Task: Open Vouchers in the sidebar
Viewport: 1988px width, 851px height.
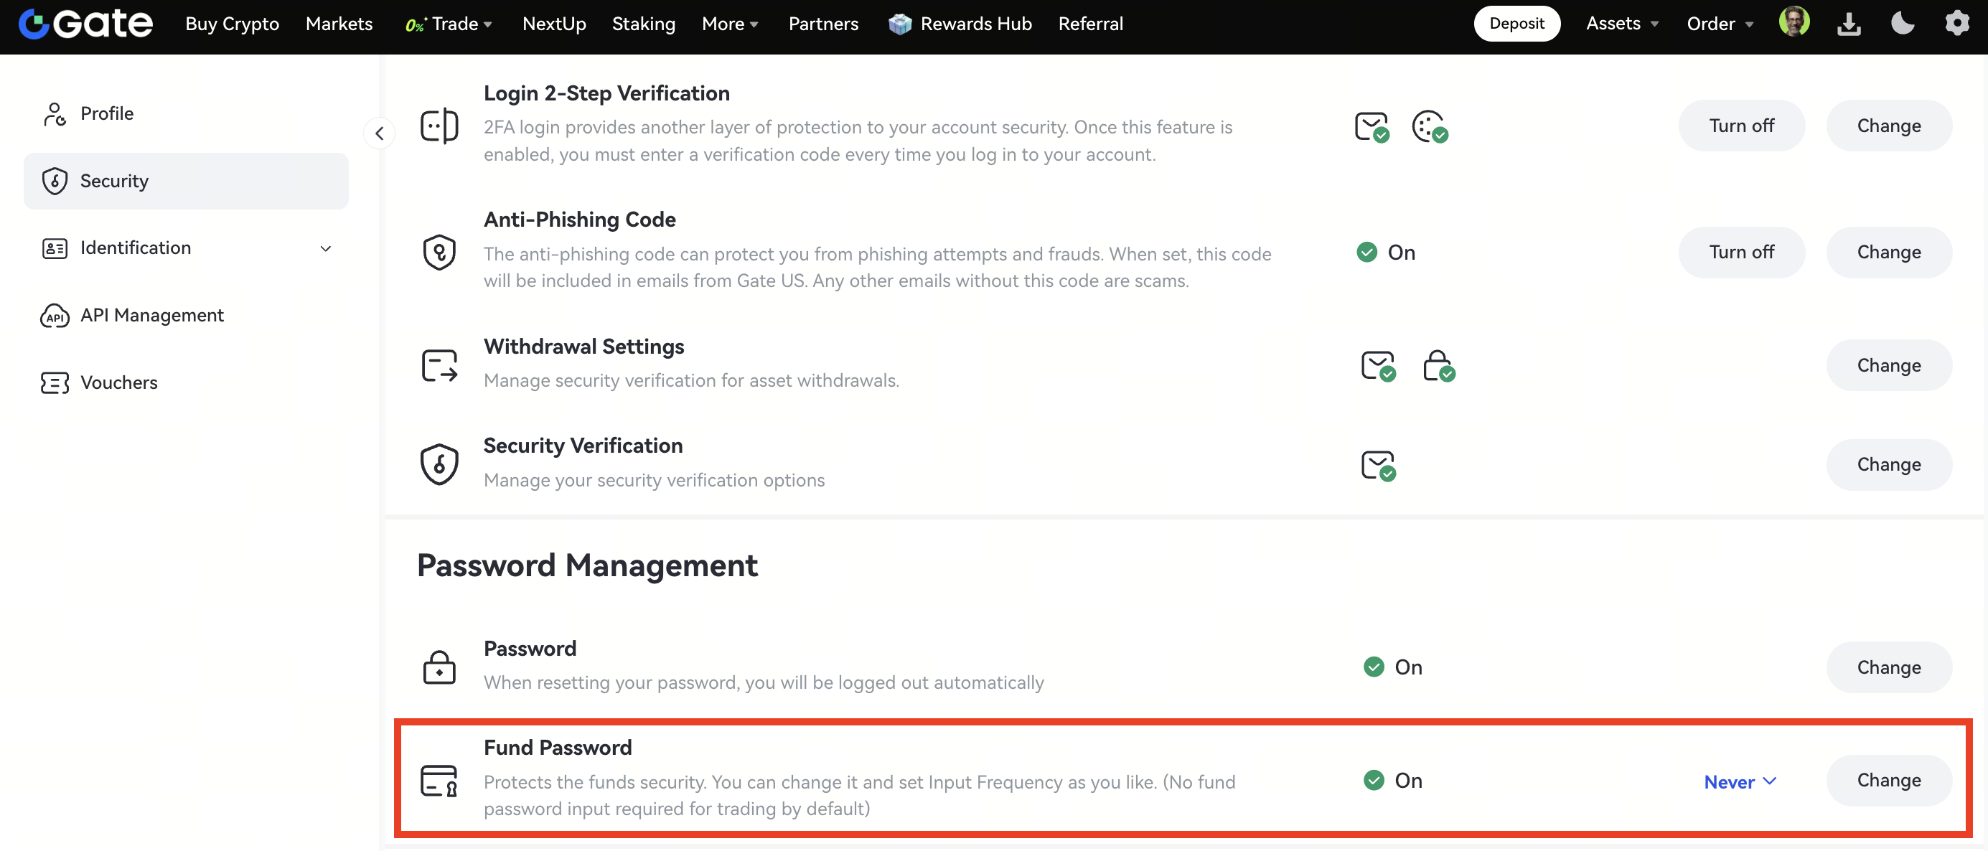Action: point(119,382)
